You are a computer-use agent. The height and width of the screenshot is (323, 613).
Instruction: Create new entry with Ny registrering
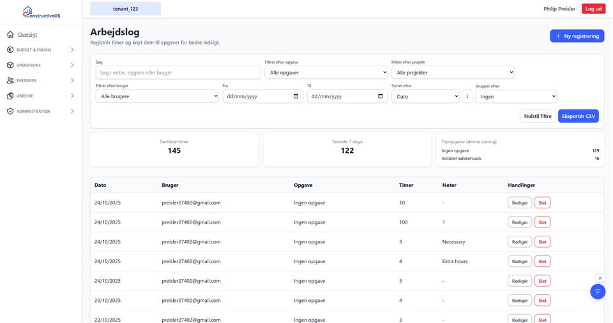577,36
